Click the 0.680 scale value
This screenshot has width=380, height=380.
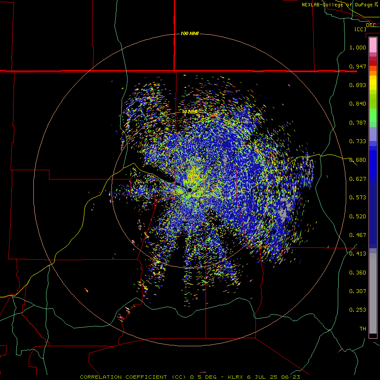click(x=358, y=160)
